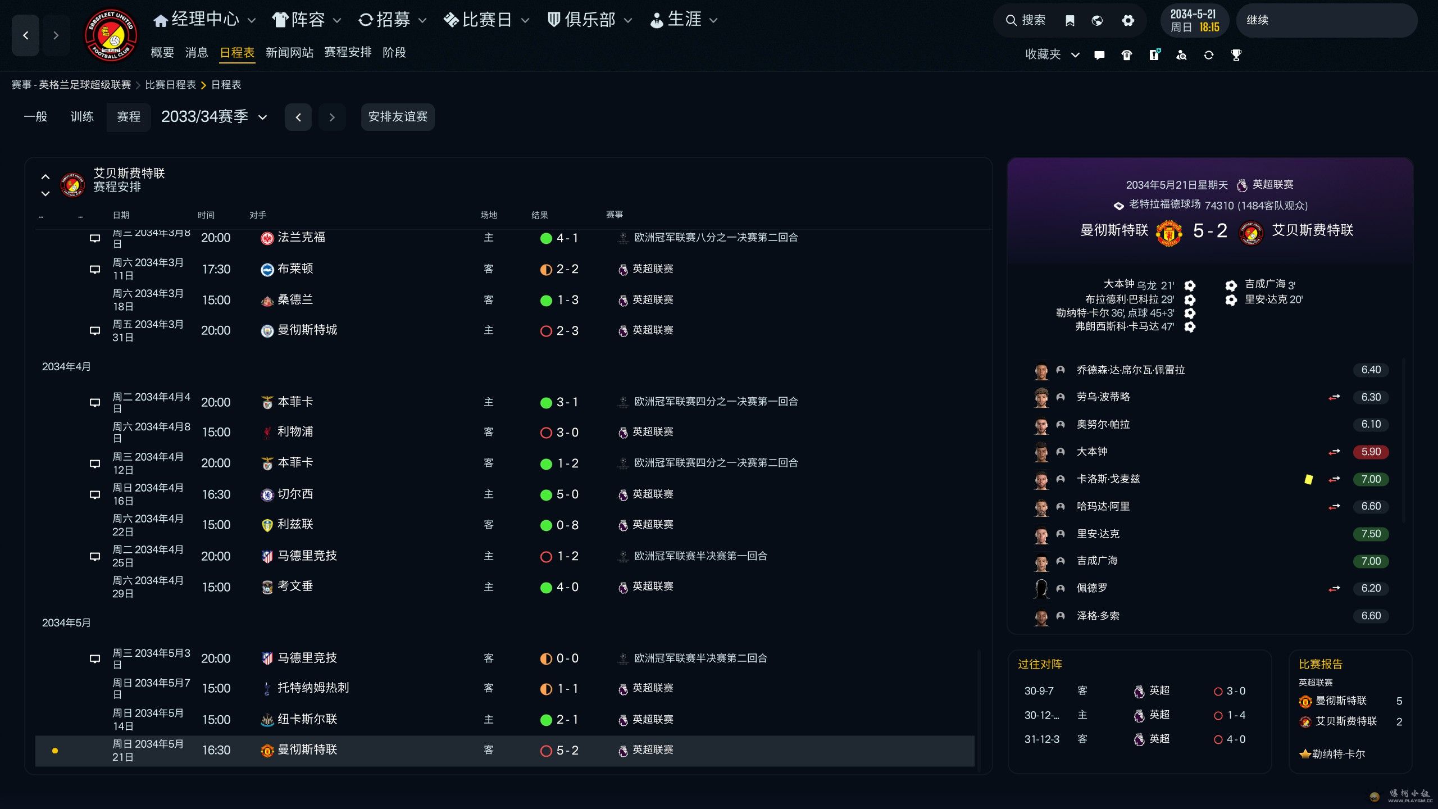Click Ebbsfleet United club badge in header
1438x809 pixels.
tap(111, 35)
